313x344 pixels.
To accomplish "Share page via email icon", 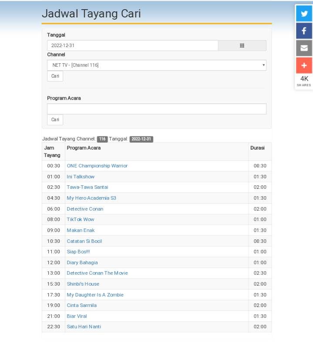I will [304, 48].
